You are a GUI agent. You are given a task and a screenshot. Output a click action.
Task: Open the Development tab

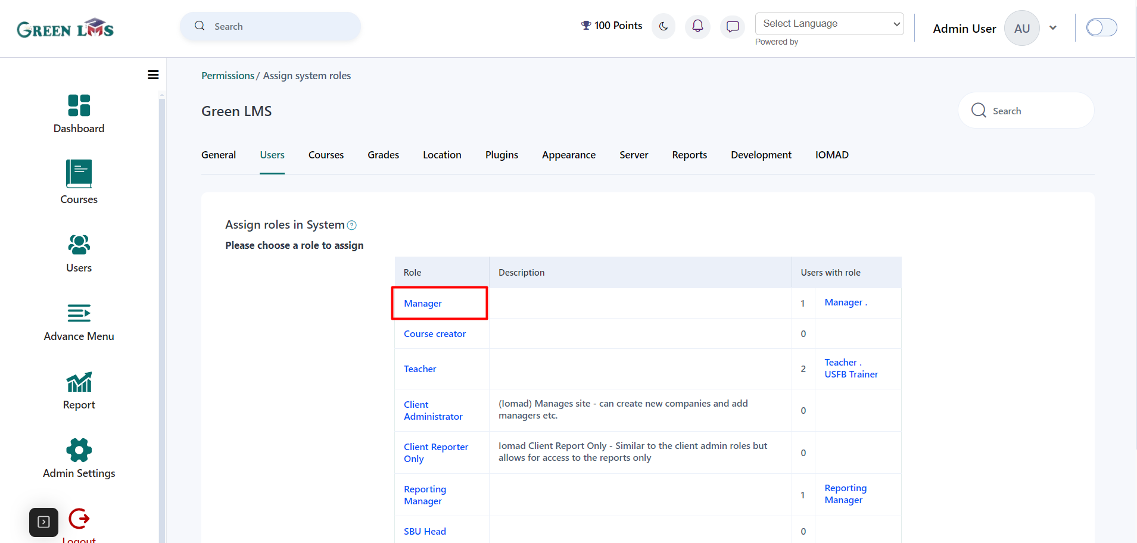pyautogui.click(x=761, y=155)
